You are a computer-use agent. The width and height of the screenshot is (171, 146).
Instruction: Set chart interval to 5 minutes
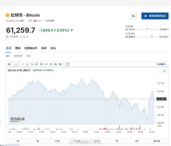(27, 64)
